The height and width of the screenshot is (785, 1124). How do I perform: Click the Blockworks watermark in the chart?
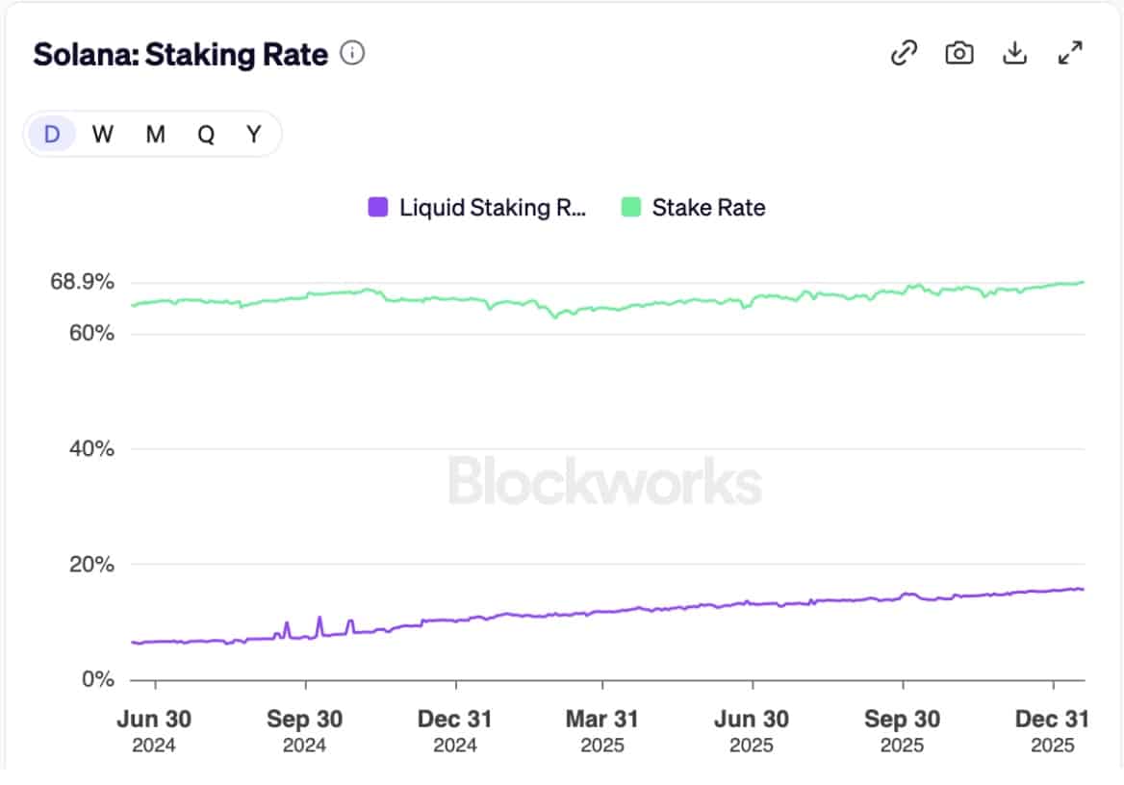click(604, 481)
